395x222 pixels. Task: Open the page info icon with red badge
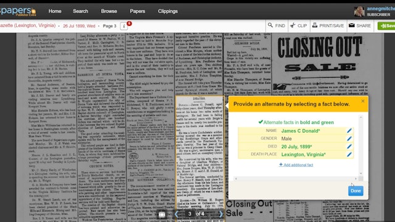pos(125,26)
